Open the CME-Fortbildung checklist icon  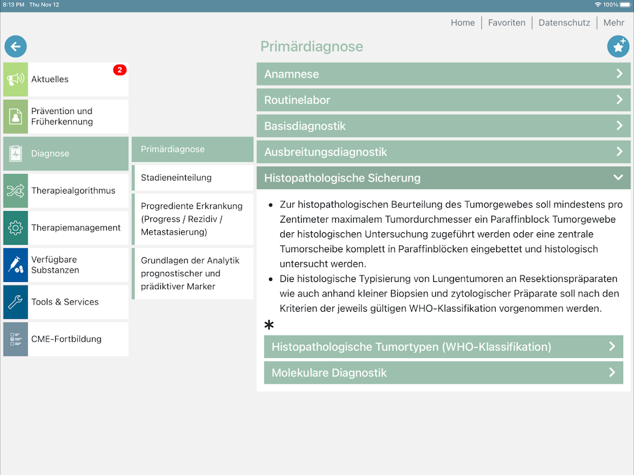click(16, 339)
